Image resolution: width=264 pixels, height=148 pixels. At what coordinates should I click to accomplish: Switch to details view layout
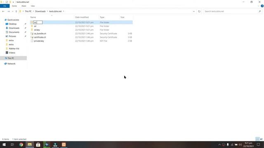pos(257,139)
